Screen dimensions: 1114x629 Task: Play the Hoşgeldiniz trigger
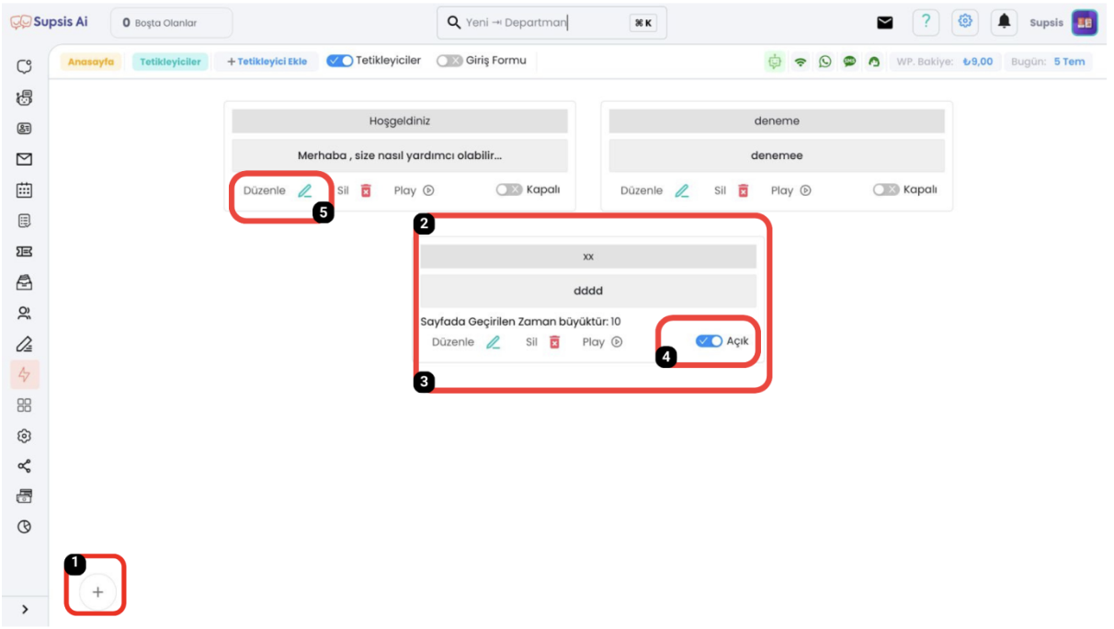414,190
